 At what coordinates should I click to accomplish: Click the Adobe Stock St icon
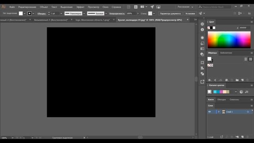pos(136,7)
